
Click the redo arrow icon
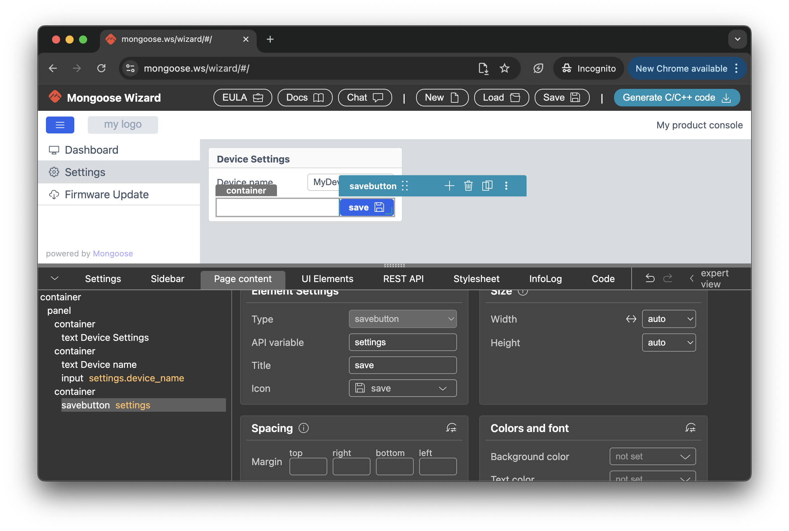pyautogui.click(x=667, y=278)
